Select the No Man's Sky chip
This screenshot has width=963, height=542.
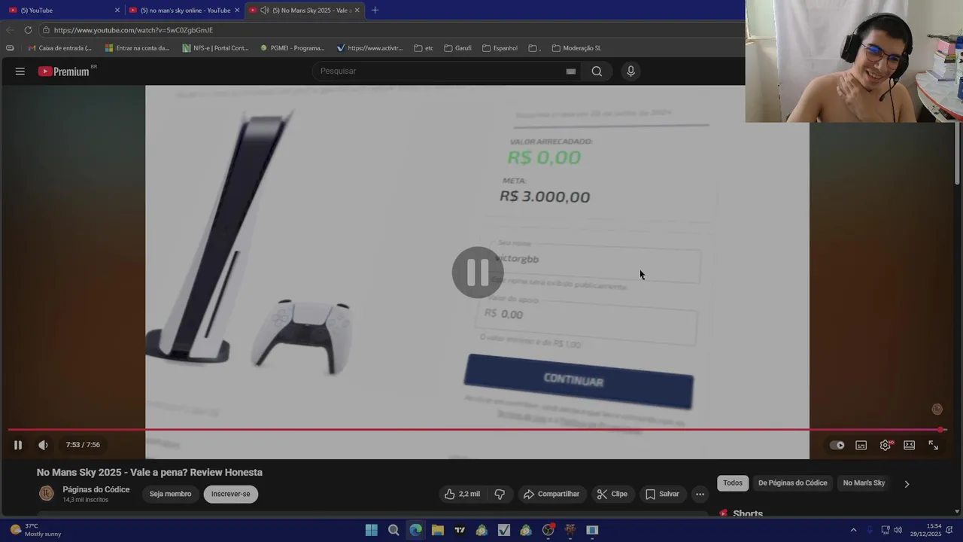click(864, 483)
